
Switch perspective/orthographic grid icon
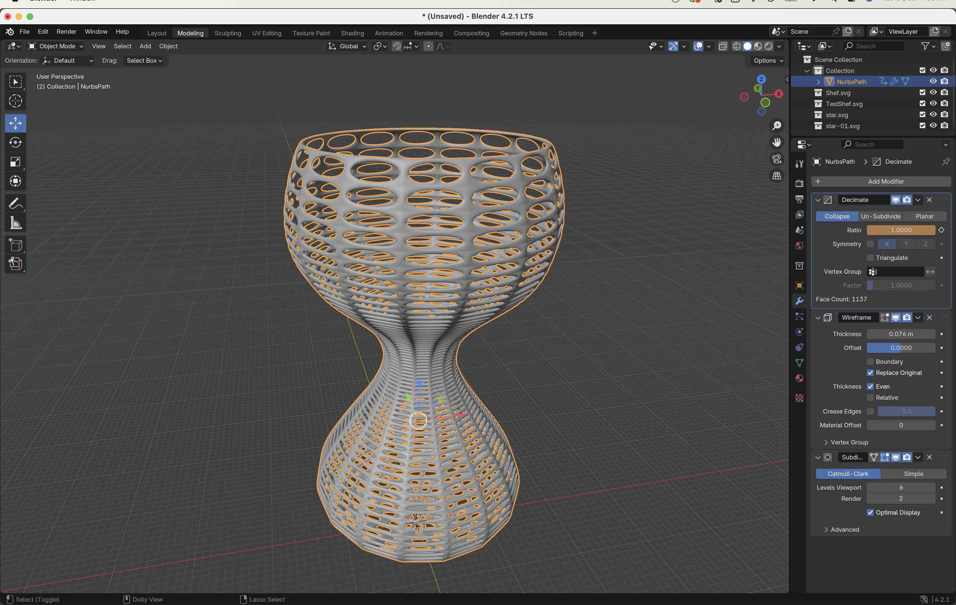[x=776, y=176]
